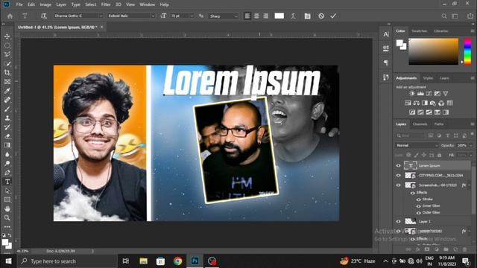Open the layer Opacity dropdown arrow
This screenshot has width=477, height=268.
pyautogui.click(x=471, y=146)
